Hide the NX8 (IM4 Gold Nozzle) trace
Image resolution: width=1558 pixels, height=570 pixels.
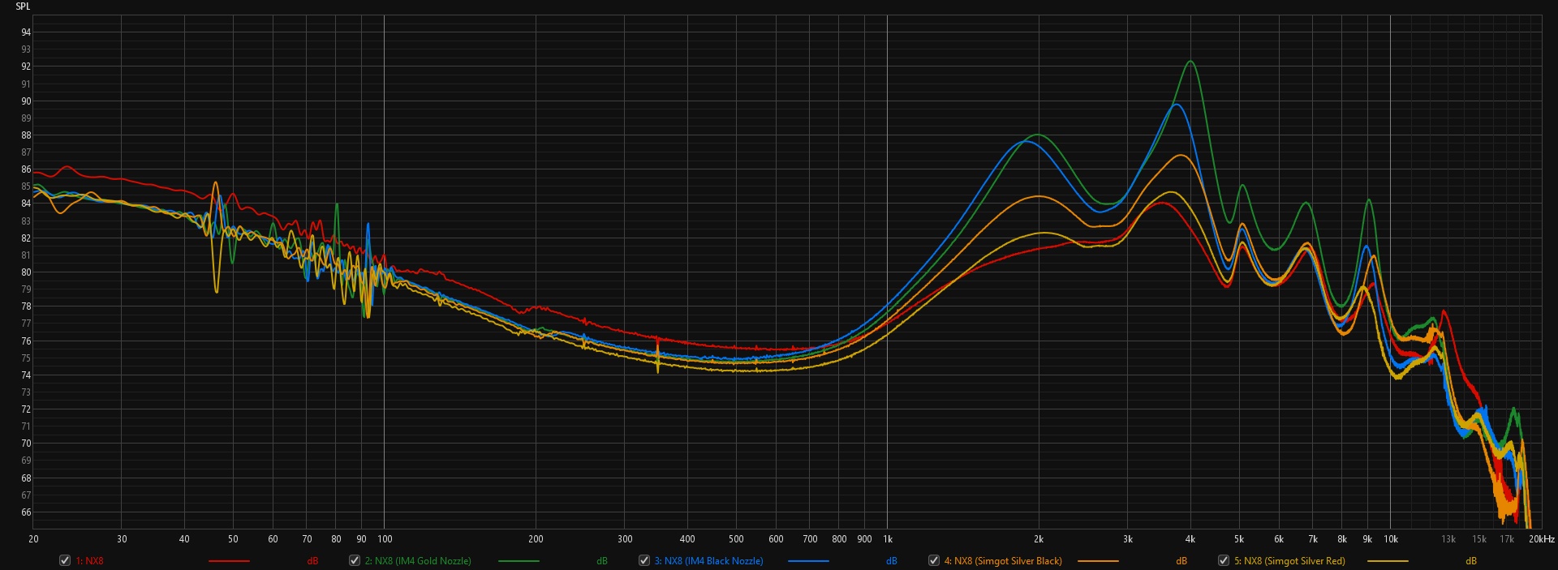[x=355, y=560]
